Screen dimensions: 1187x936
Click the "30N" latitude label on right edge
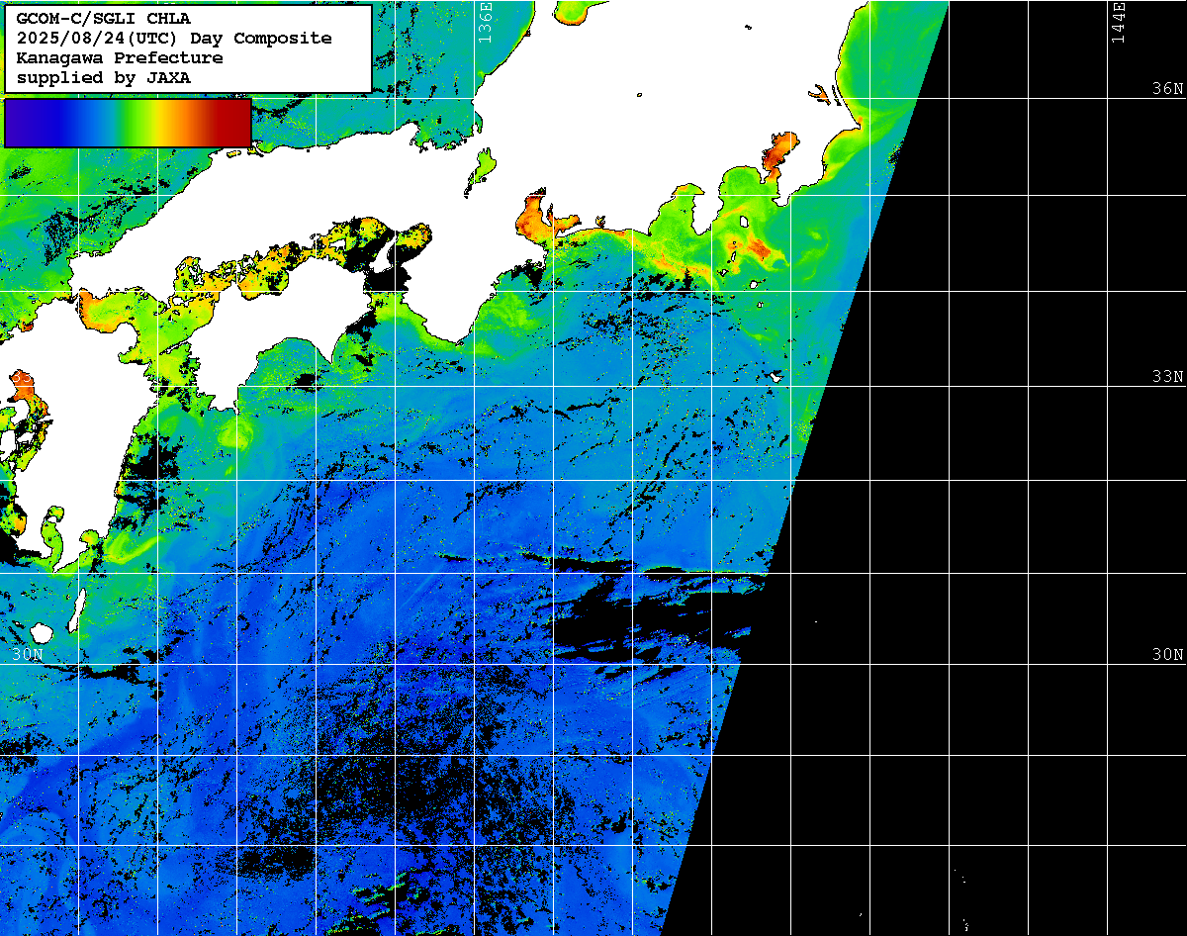[x=1167, y=654]
